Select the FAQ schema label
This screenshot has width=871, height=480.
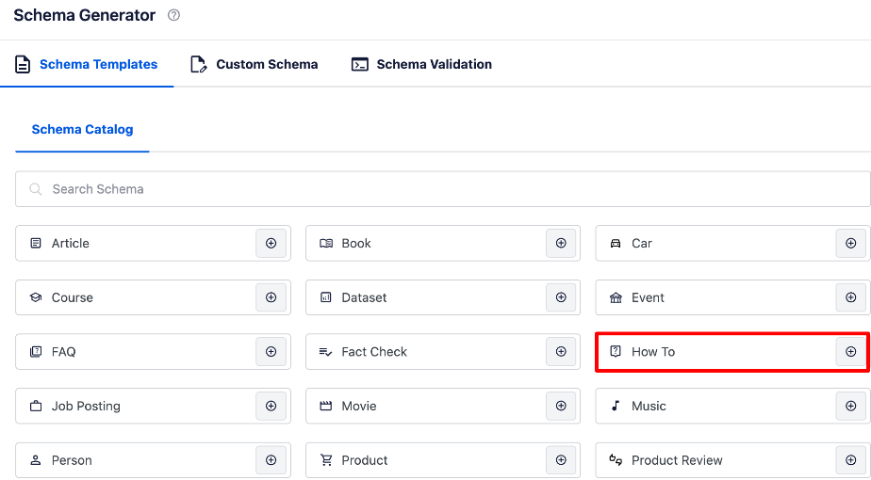[x=63, y=352]
